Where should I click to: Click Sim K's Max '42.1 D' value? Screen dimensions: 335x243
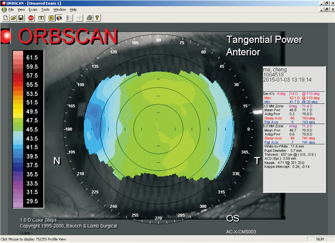coord(294,98)
